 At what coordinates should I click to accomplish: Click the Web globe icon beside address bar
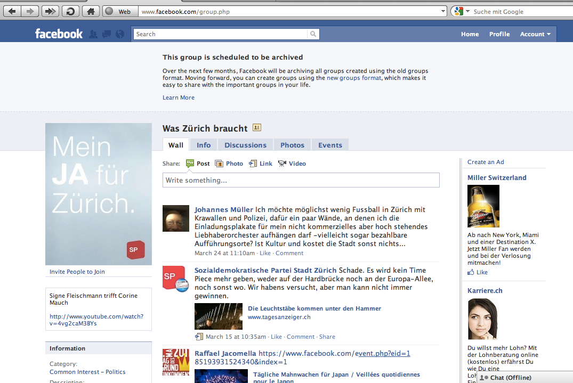tap(109, 11)
